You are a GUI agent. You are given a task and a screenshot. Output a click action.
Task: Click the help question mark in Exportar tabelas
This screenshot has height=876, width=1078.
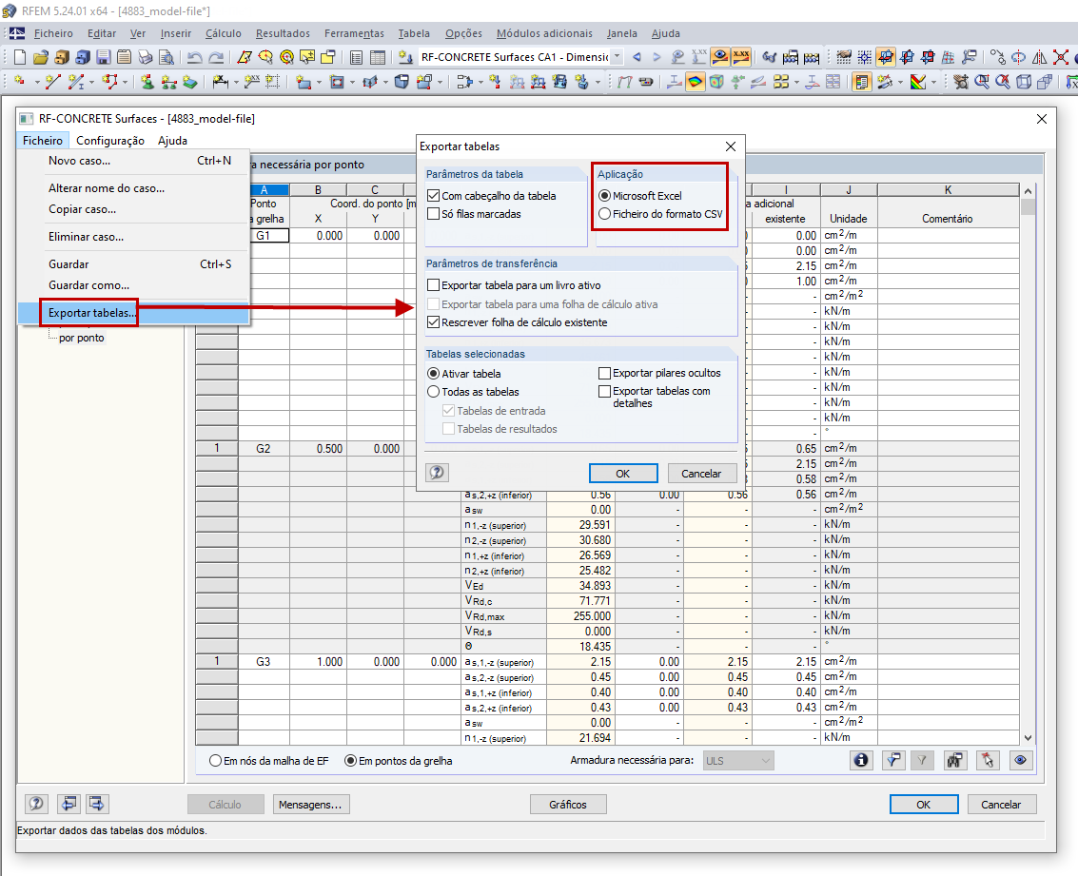point(438,473)
